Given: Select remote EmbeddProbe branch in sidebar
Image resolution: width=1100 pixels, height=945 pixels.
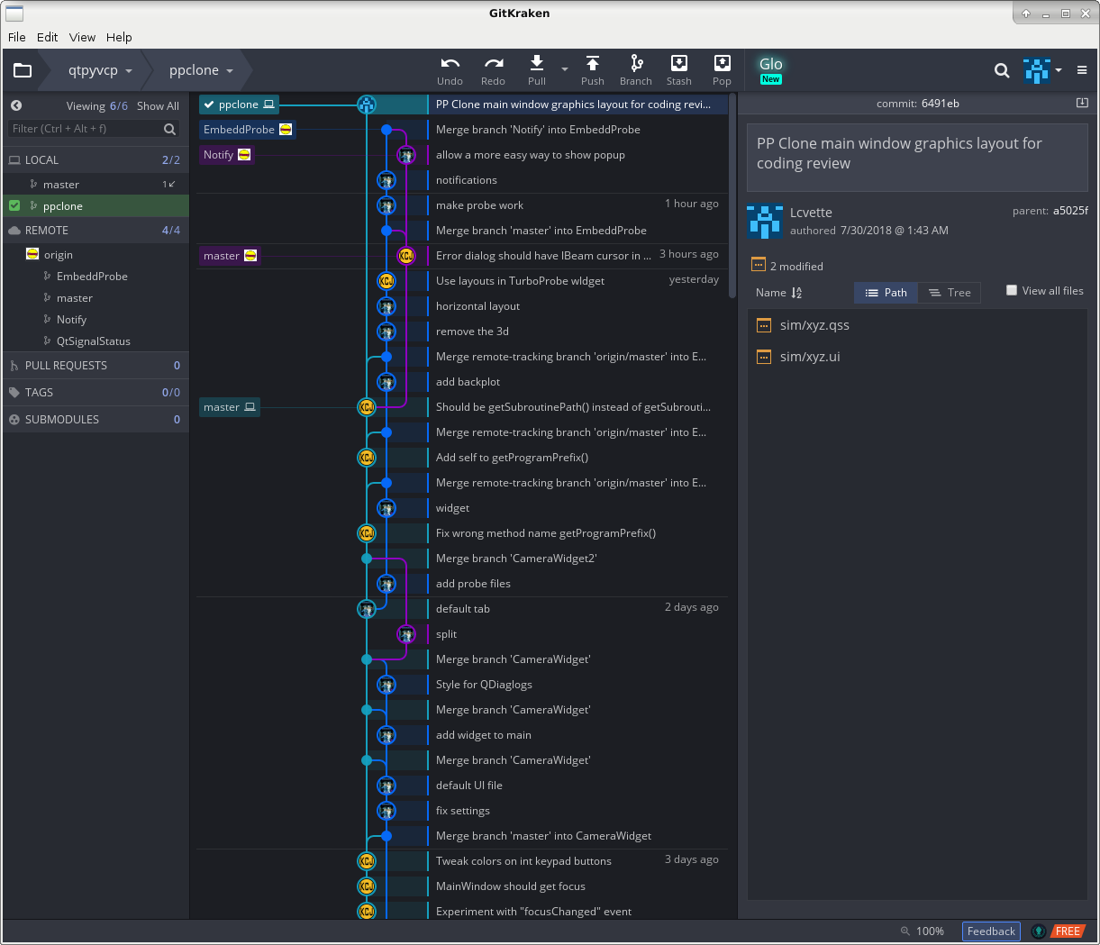Looking at the screenshot, I should (x=96, y=276).
